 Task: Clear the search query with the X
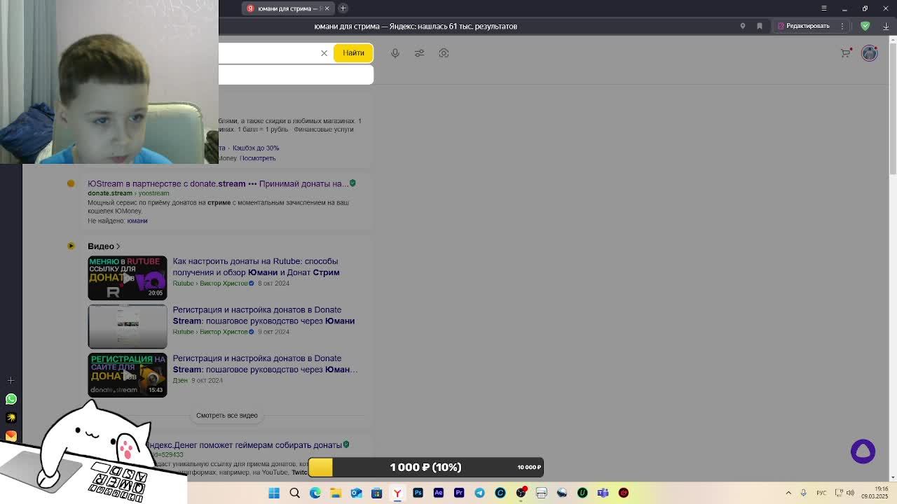click(324, 53)
